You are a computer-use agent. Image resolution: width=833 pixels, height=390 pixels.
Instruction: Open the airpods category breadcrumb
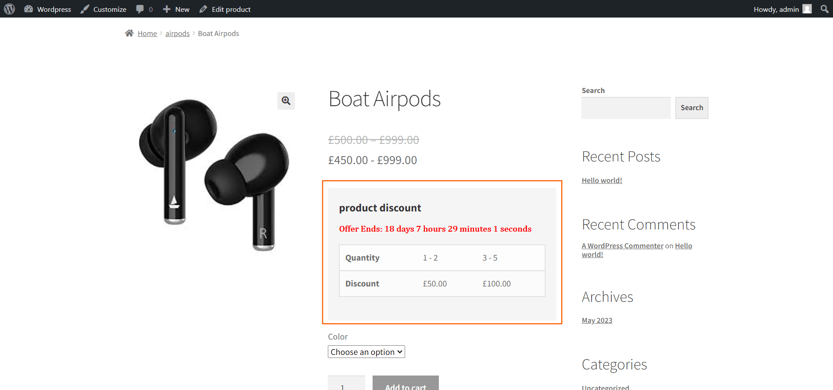(177, 33)
